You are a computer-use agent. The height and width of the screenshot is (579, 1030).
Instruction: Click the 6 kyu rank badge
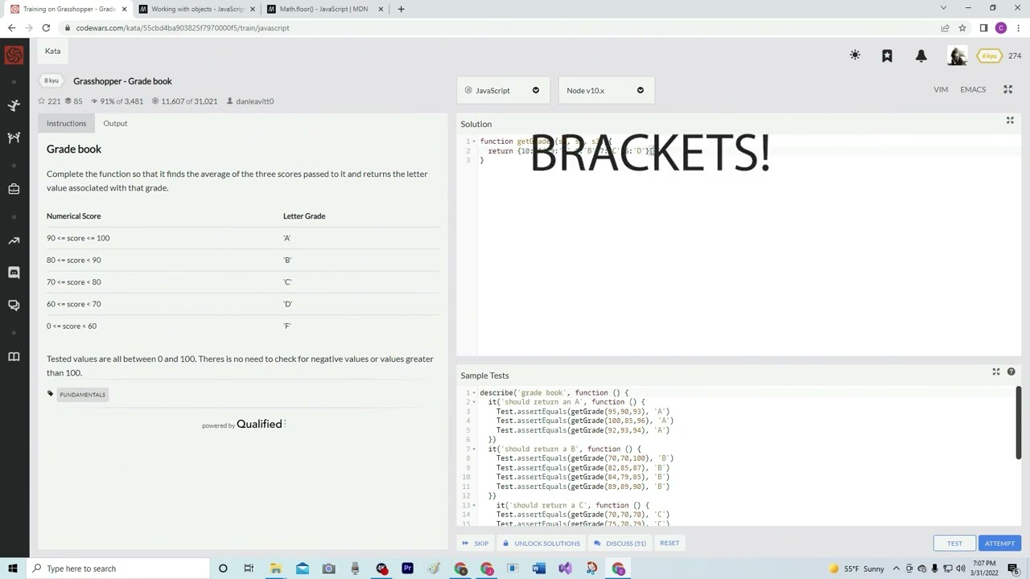point(989,55)
